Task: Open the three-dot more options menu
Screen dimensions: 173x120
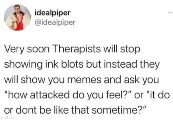Action: coord(170,13)
